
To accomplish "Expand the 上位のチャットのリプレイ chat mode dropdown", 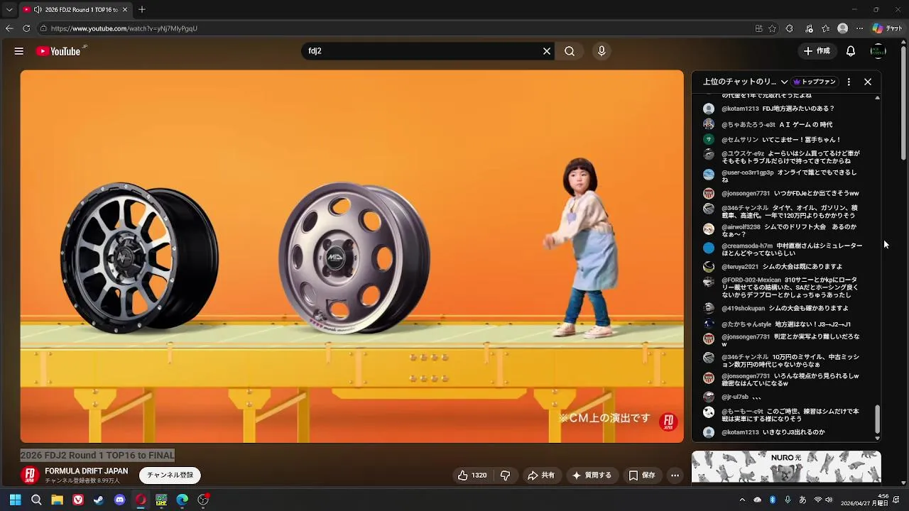I will pyautogui.click(x=745, y=82).
